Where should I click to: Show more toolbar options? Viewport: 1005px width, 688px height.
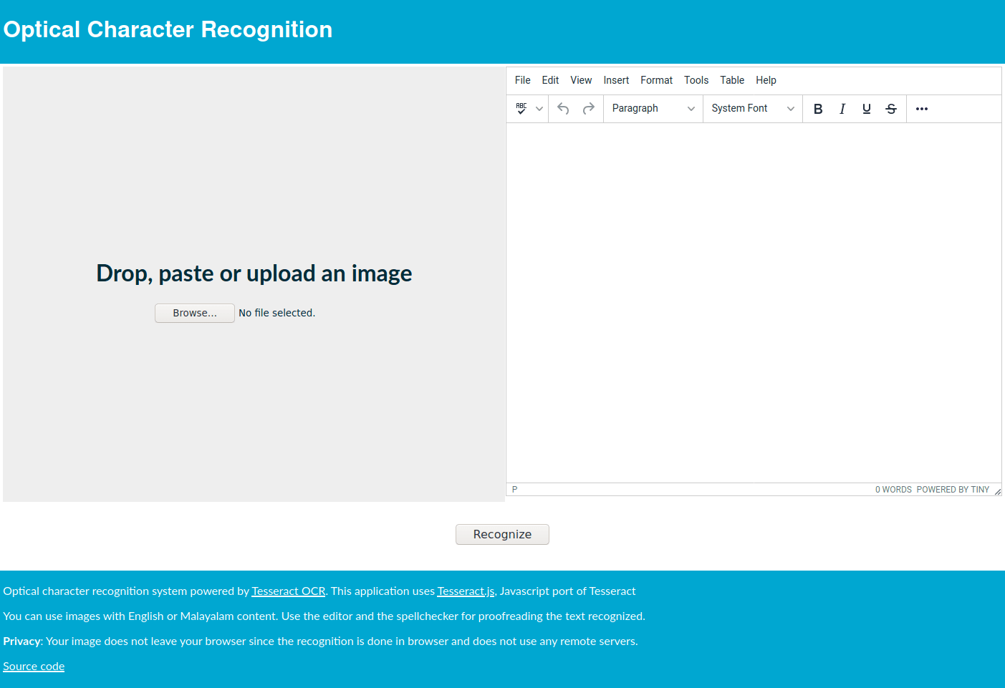922,109
